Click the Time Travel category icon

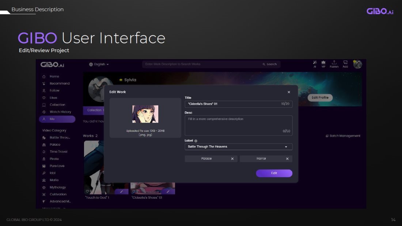coord(44,152)
